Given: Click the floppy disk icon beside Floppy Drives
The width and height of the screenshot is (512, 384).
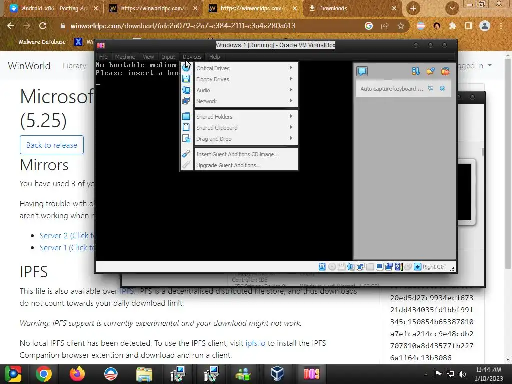Looking at the screenshot, I should point(186,79).
